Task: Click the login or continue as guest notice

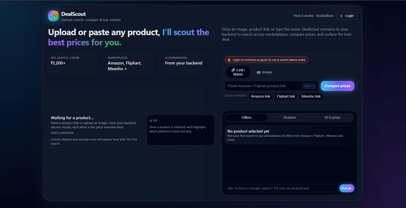Action: pos(266,60)
